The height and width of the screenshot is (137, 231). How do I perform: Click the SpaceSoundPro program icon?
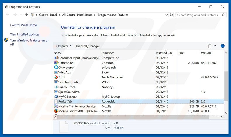[x=56, y=92]
